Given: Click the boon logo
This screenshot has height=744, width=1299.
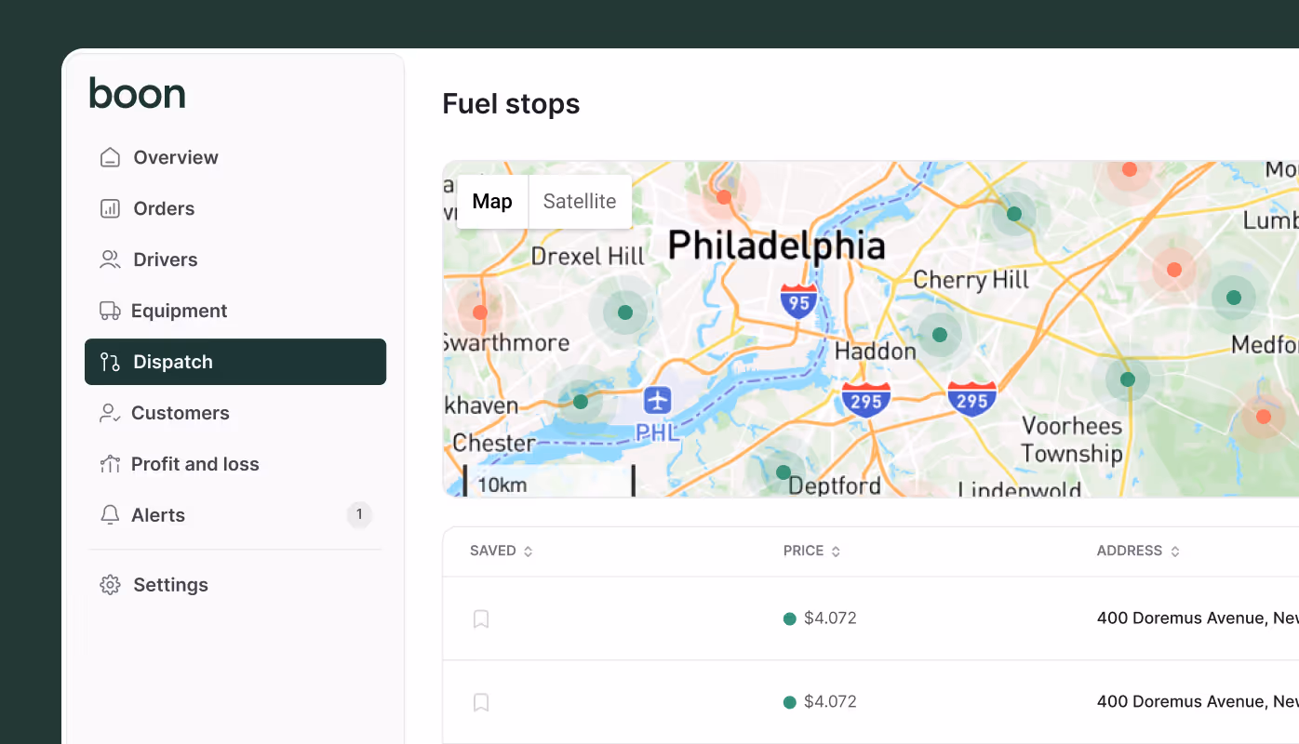Looking at the screenshot, I should (x=138, y=93).
